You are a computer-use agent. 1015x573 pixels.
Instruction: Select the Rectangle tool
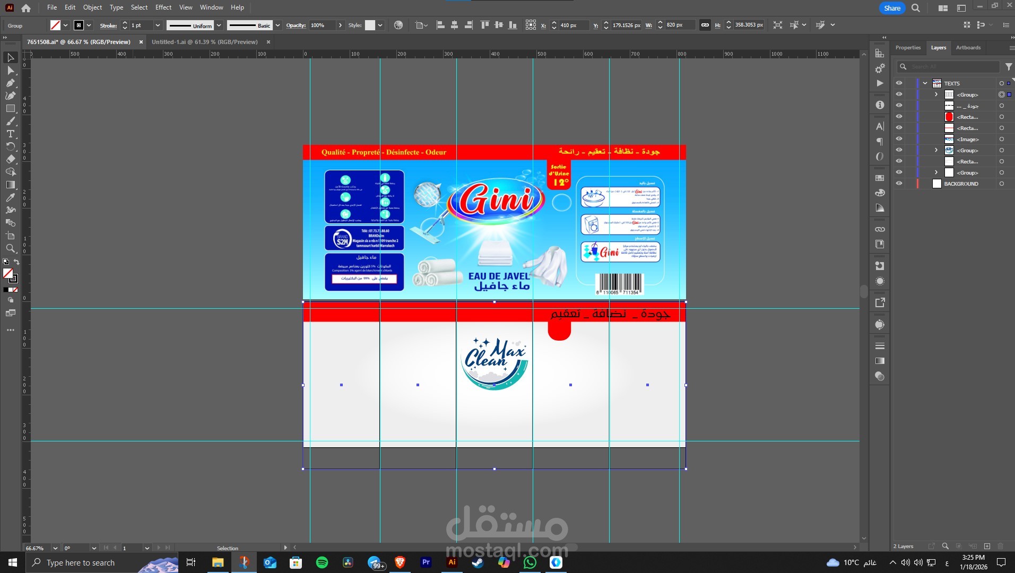pos(10,108)
